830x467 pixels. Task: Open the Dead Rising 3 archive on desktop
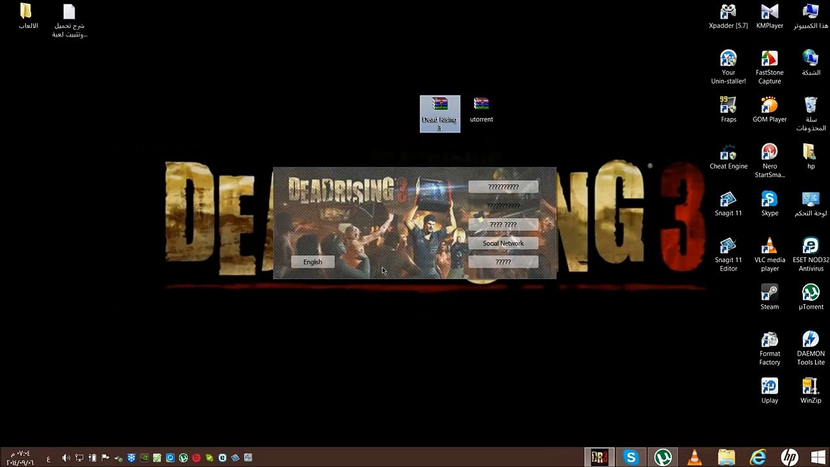tap(440, 114)
